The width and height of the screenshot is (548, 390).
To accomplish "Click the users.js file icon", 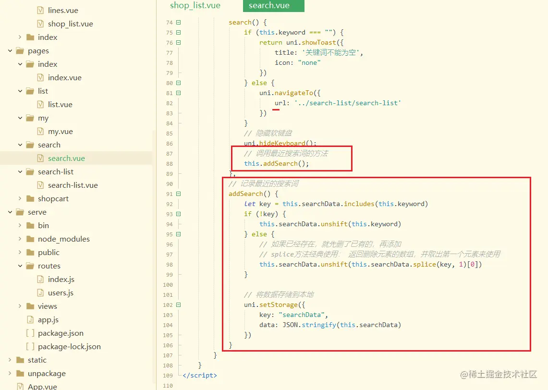I will click(40, 293).
